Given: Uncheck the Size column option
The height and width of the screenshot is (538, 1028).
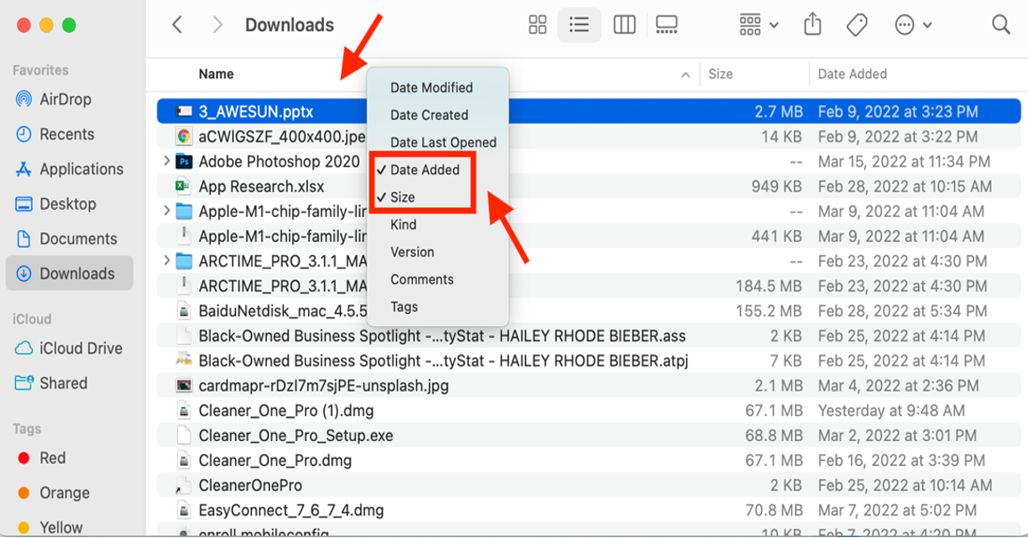Looking at the screenshot, I should (402, 197).
